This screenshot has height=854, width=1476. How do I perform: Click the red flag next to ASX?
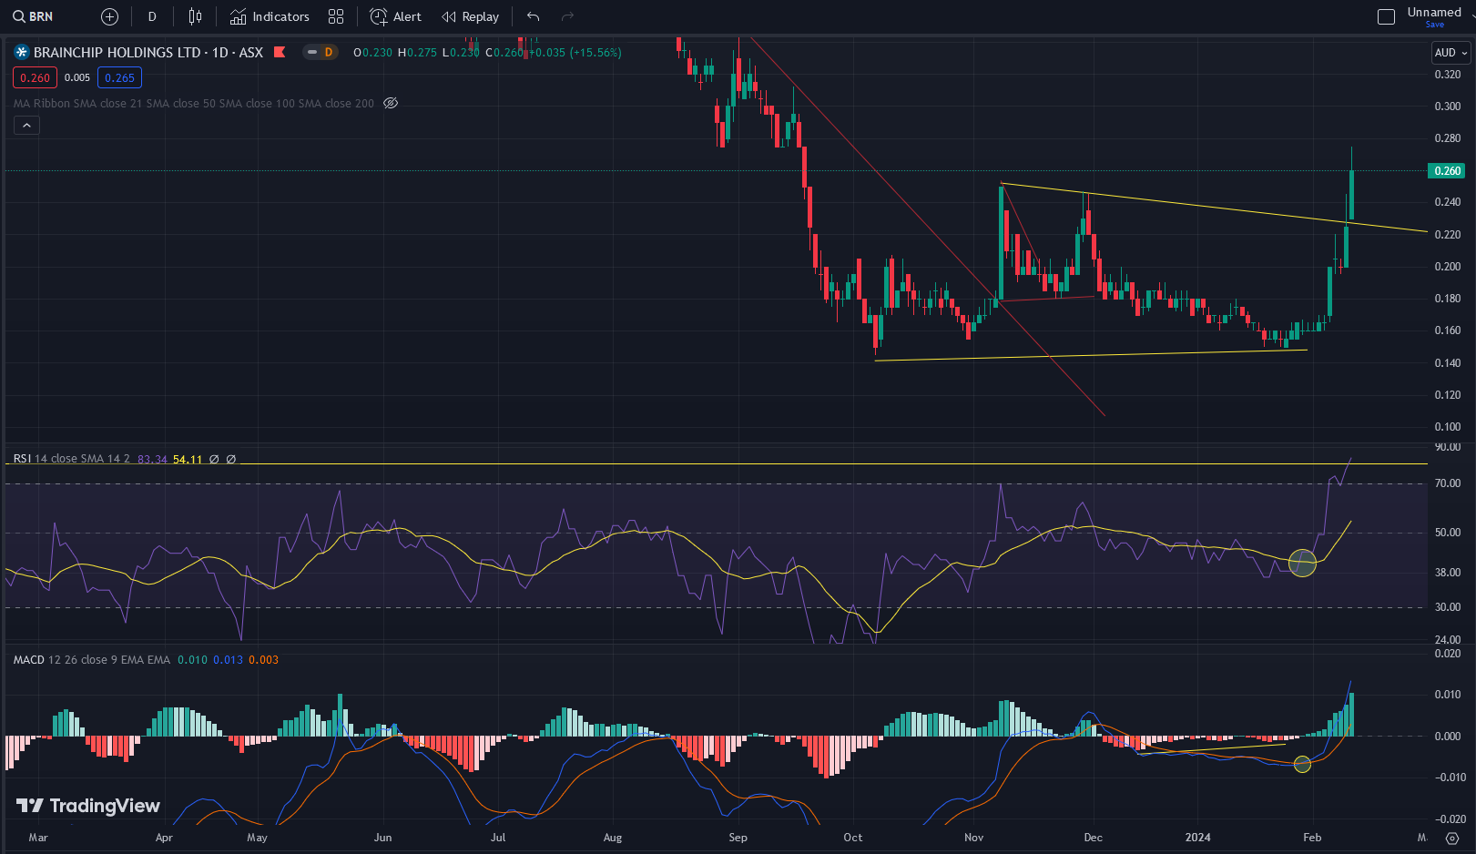tap(280, 52)
